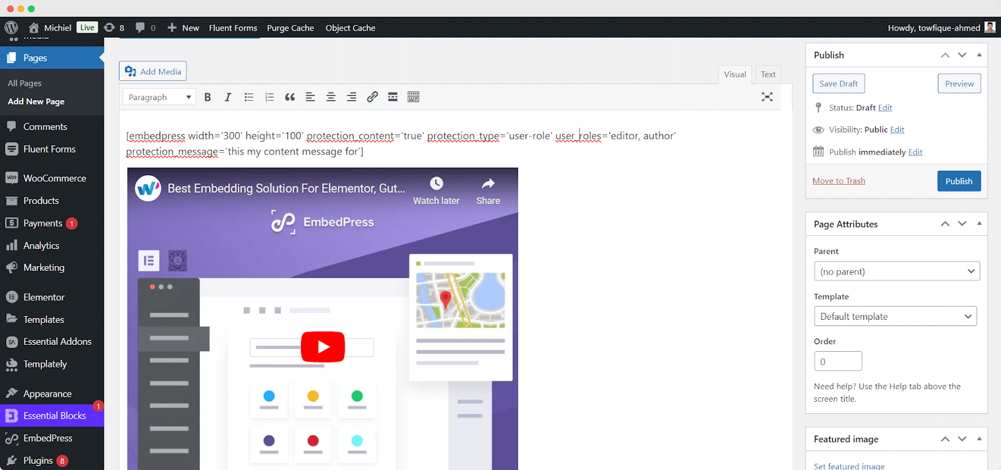Insert Read More tag
The width and height of the screenshot is (1001, 470).
coord(393,97)
